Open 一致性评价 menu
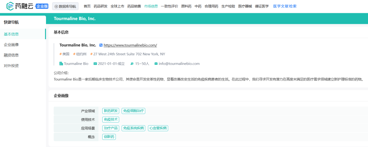 (x=169, y=6)
